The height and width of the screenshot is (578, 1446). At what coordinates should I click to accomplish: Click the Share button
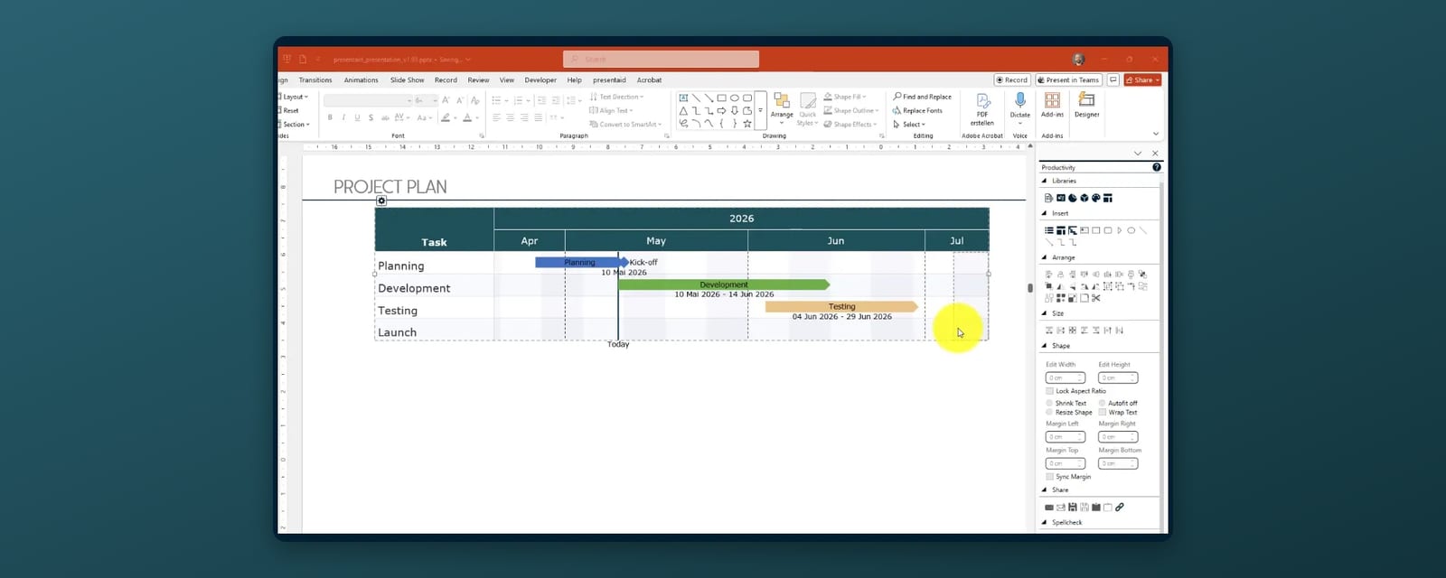pos(1142,79)
